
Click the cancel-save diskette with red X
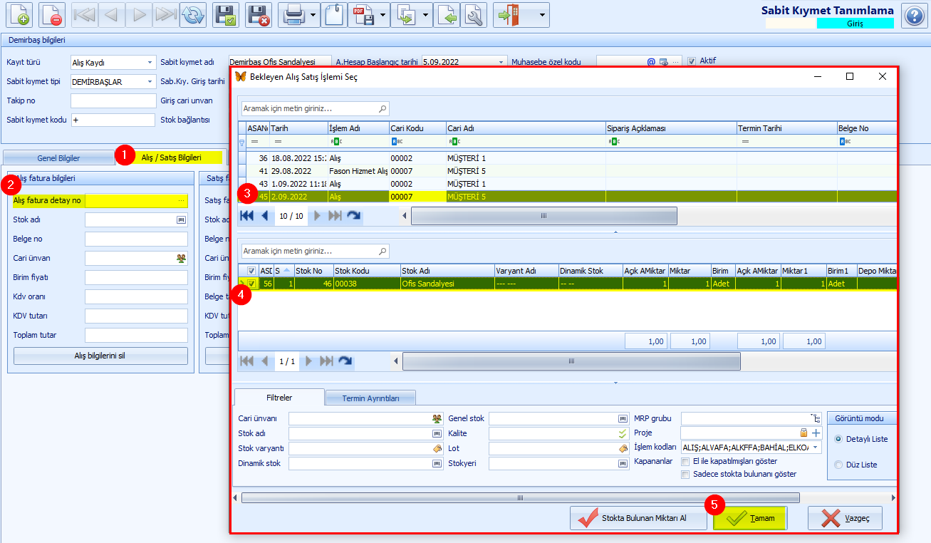(259, 15)
